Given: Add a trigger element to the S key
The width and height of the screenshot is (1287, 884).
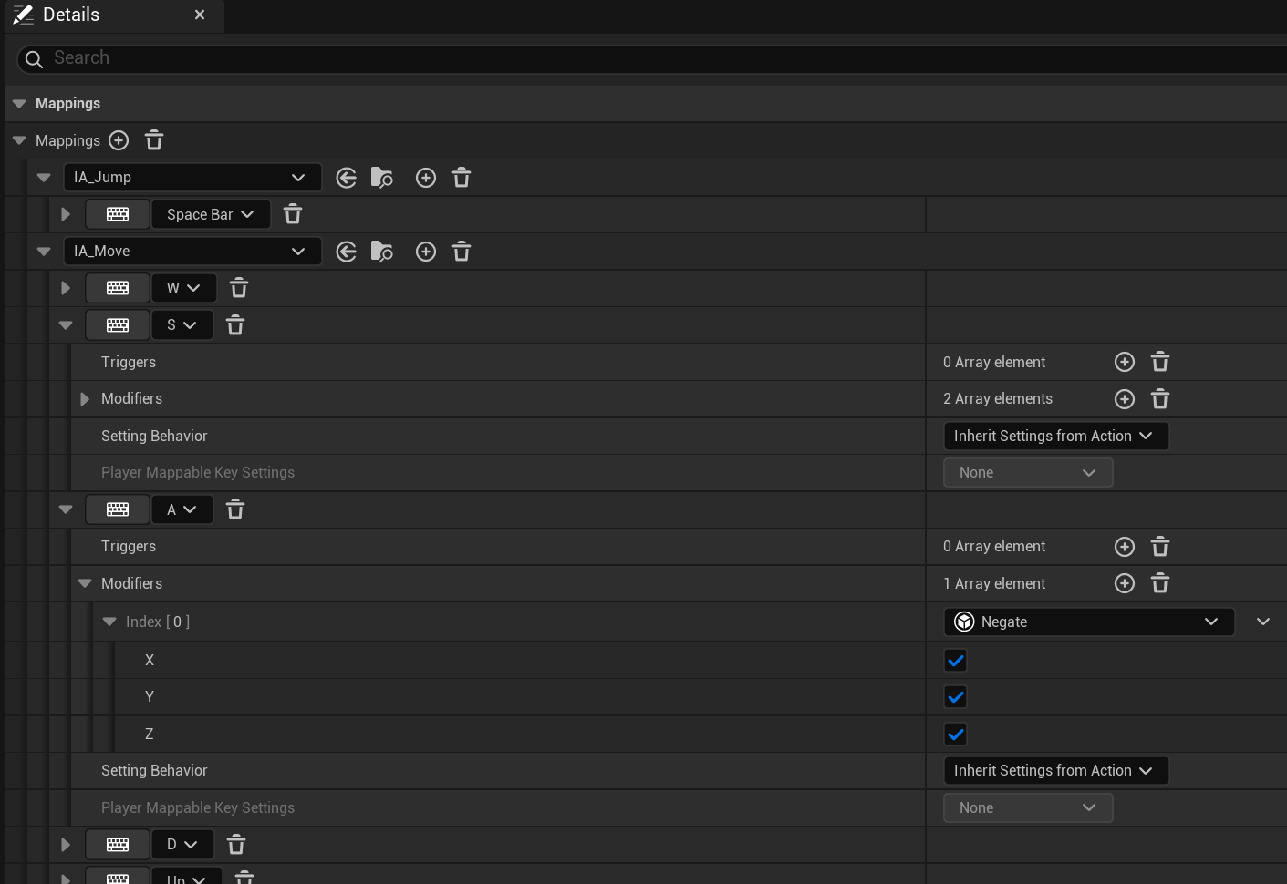Looking at the screenshot, I should pos(1125,362).
